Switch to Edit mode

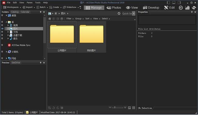[x=169, y=8]
